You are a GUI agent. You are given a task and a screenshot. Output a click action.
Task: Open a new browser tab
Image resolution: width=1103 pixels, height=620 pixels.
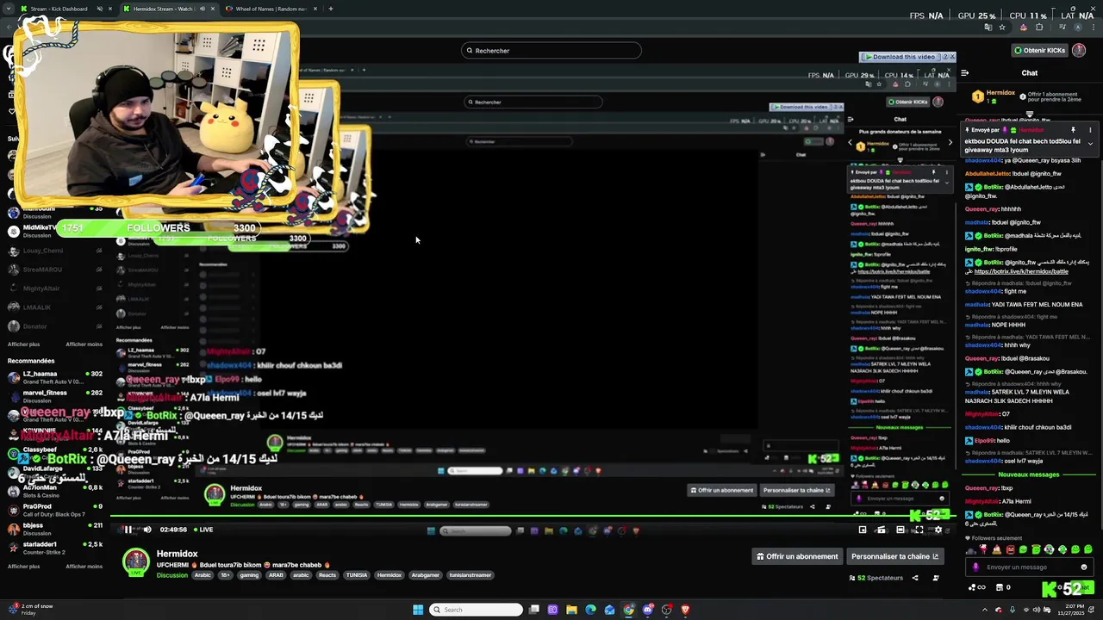[x=331, y=9]
